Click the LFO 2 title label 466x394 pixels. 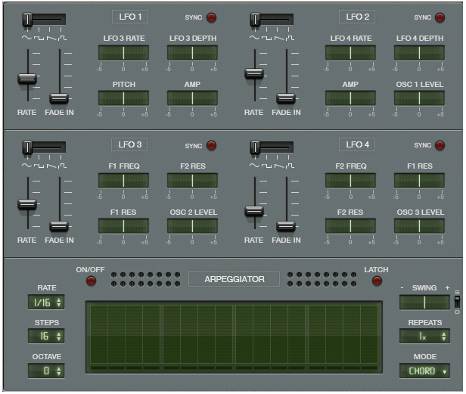click(x=357, y=17)
